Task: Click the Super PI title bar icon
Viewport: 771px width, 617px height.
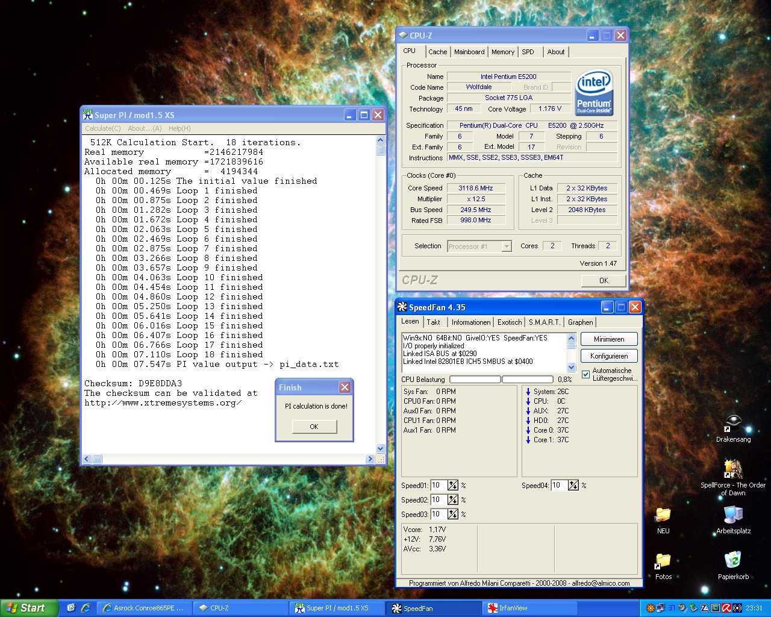Action: (x=88, y=115)
